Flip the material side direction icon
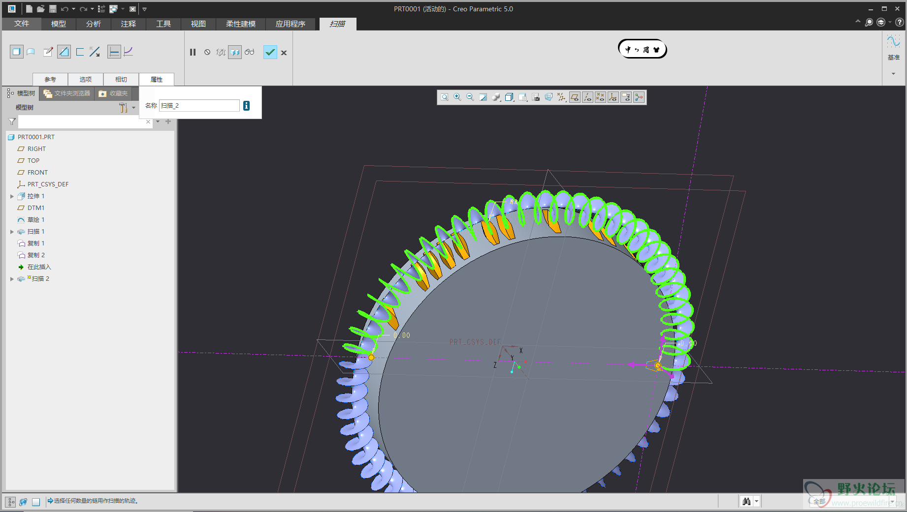The height and width of the screenshot is (512, 907). 95,52
